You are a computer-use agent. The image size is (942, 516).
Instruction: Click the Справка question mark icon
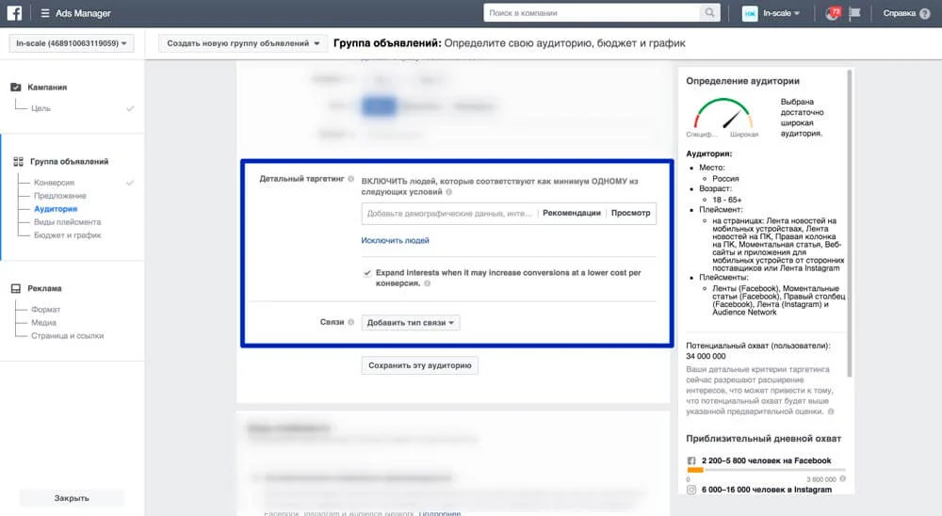925,13
